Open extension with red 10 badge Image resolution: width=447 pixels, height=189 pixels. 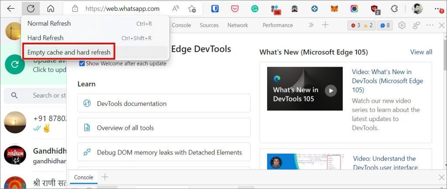(x=276, y=10)
